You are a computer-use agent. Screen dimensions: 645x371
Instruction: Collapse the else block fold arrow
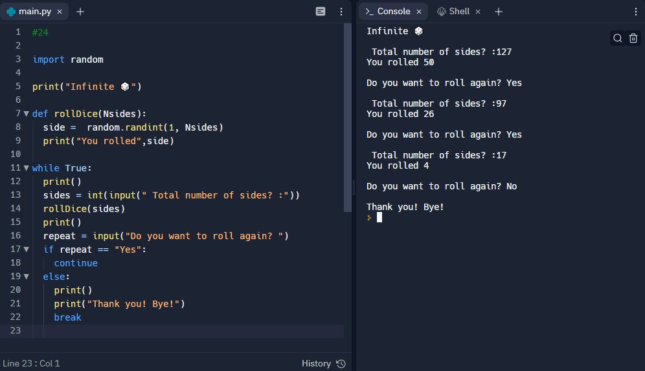point(27,277)
